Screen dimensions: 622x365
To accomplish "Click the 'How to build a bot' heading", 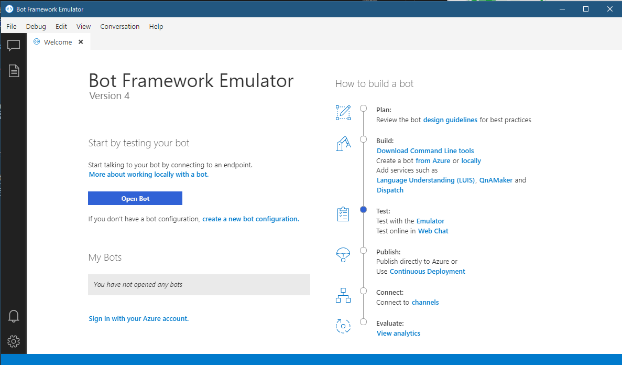I will click(375, 84).
